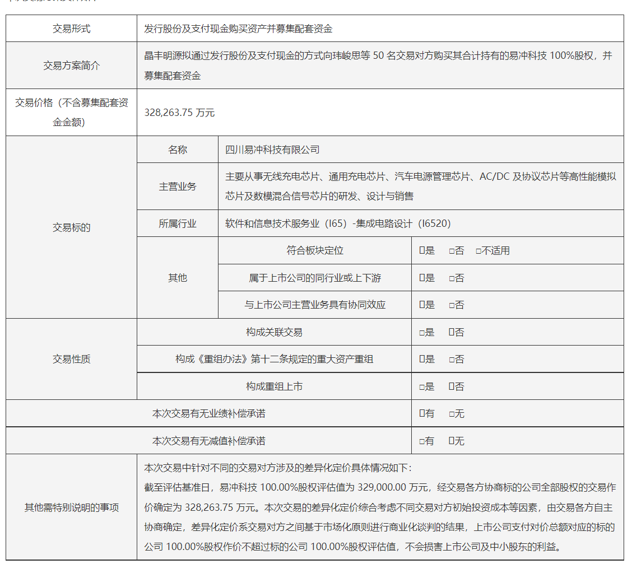
Task: Mark 否 in the 构成关联交易 row
Action: (x=452, y=332)
